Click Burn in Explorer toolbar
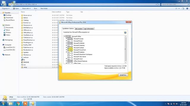Screen dimensions: 190x106 (x=36, y=9)
